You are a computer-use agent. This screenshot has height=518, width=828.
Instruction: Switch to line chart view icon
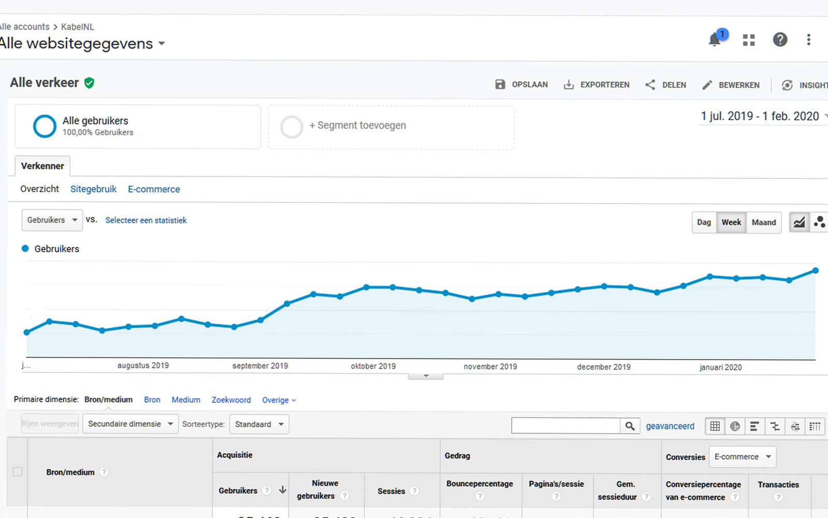(x=799, y=222)
